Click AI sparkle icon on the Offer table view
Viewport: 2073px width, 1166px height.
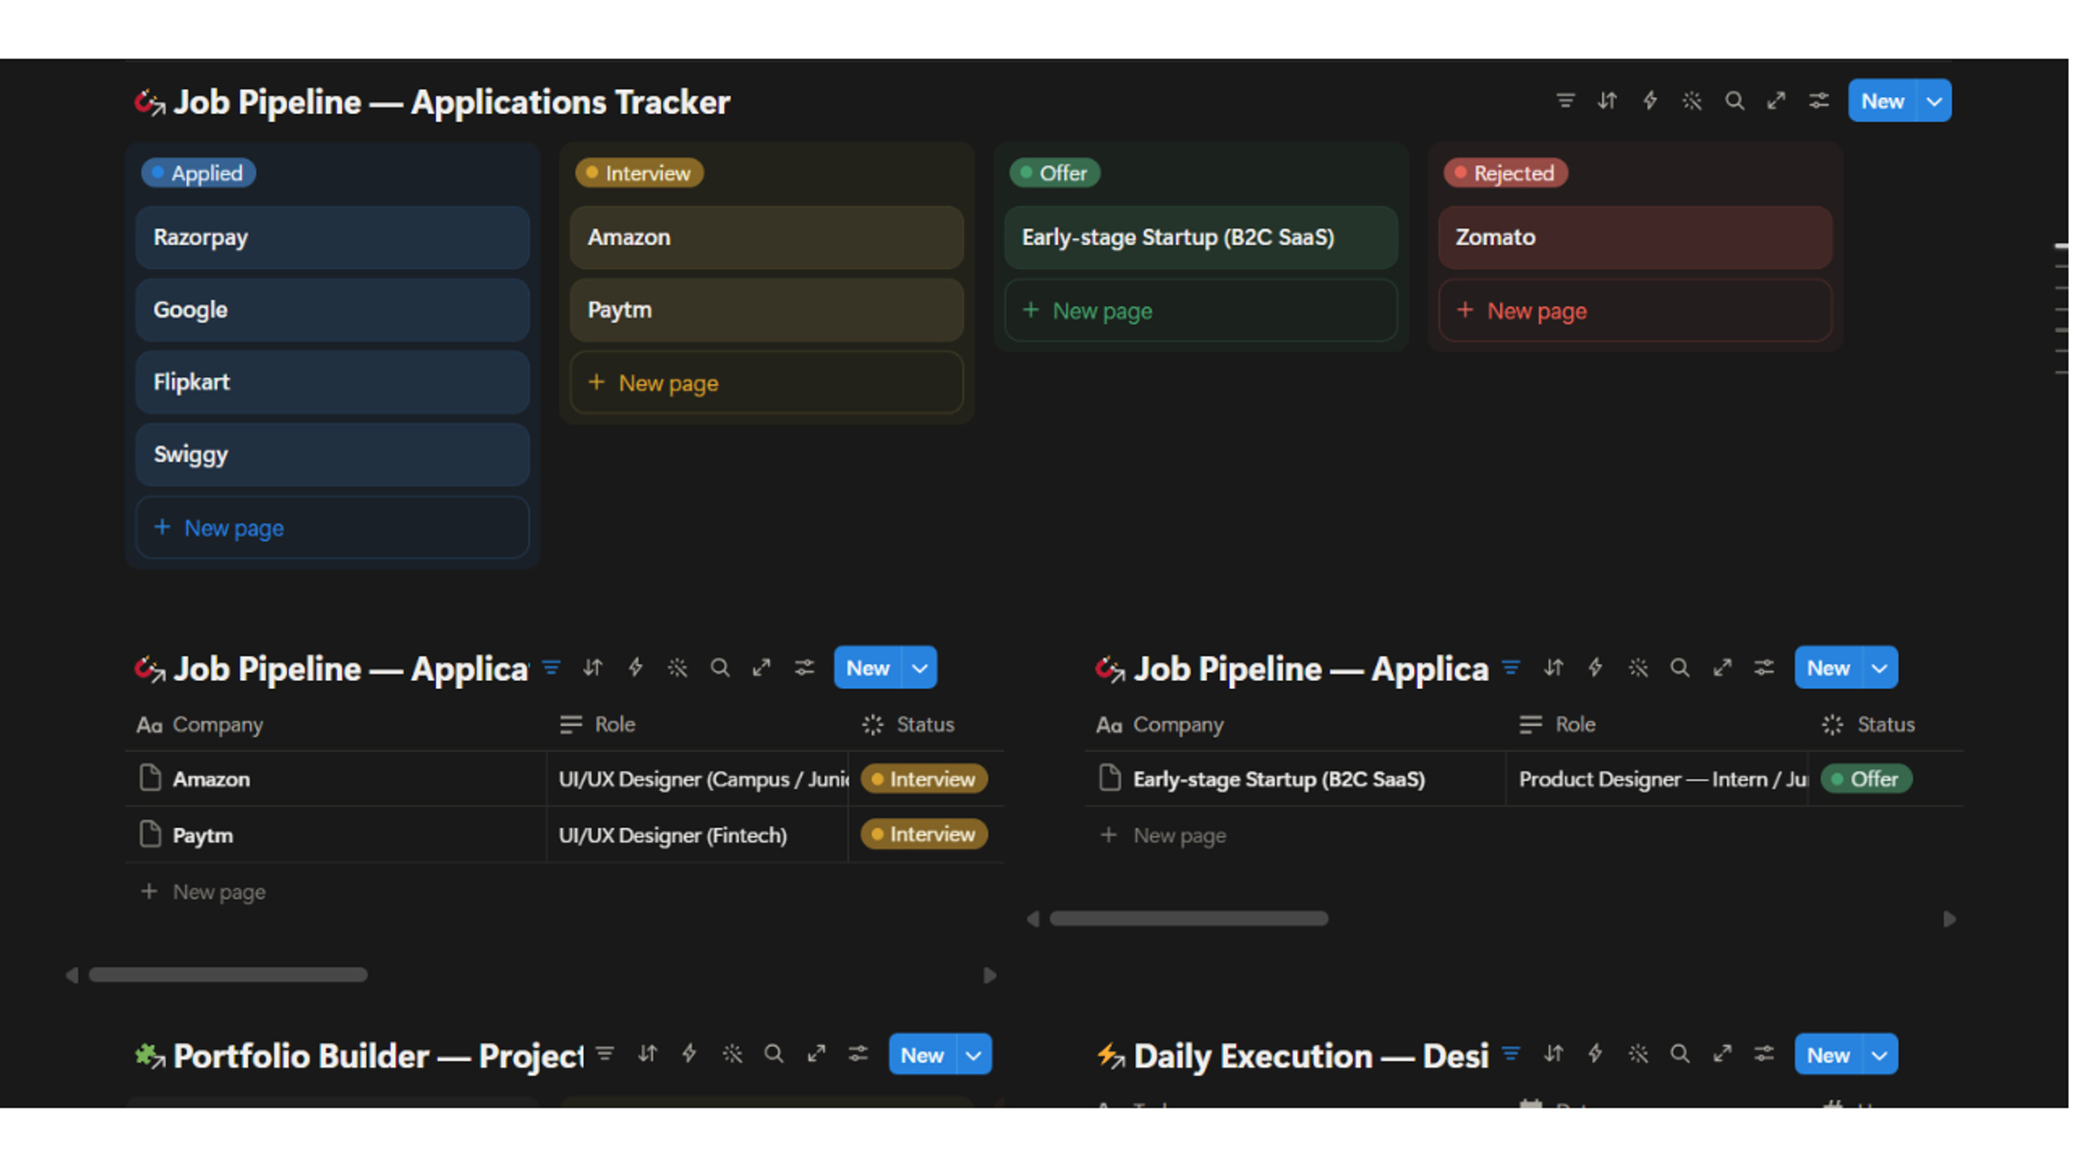[x=1638, y=668]
